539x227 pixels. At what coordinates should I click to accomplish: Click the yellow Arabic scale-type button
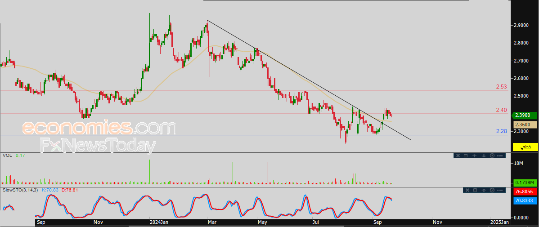pyautogui.click(x=525, y=147)
